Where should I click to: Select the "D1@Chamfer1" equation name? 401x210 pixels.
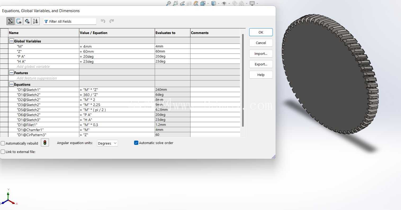pyautogui.click(x=30, y=130)
